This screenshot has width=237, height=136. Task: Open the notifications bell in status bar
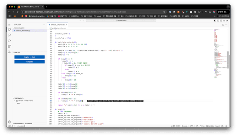(x=226, y=126)
